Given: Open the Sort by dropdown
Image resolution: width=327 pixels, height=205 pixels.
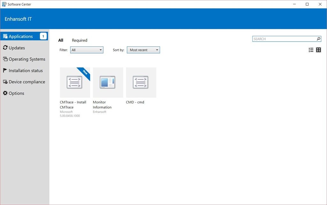Looking at the screenshot, I should pyautogui.click(x=143, y=50).
